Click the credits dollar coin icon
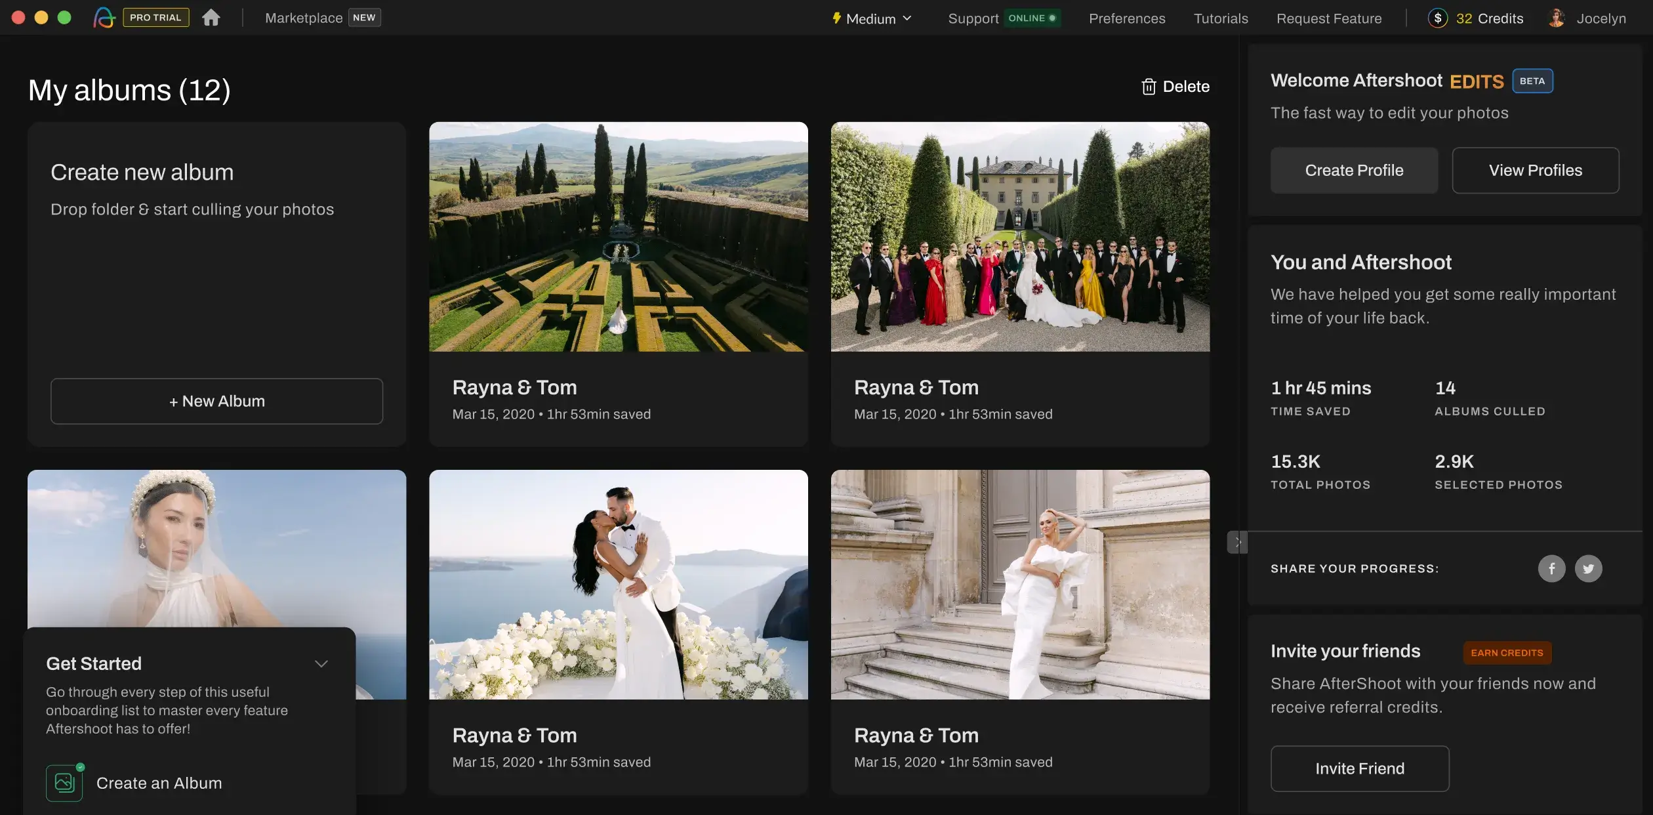This screenshot has height=815, width=1653. 1437,18
